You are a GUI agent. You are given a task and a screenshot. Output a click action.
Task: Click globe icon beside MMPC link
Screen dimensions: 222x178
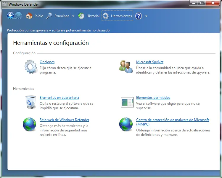click(x=126, y=124)
